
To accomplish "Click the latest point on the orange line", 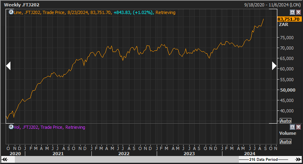I will [x=264, y=19].
